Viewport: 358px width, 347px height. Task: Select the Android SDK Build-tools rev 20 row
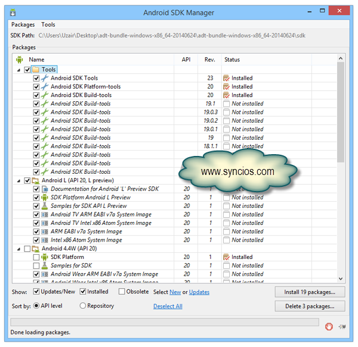click(175, 95)
